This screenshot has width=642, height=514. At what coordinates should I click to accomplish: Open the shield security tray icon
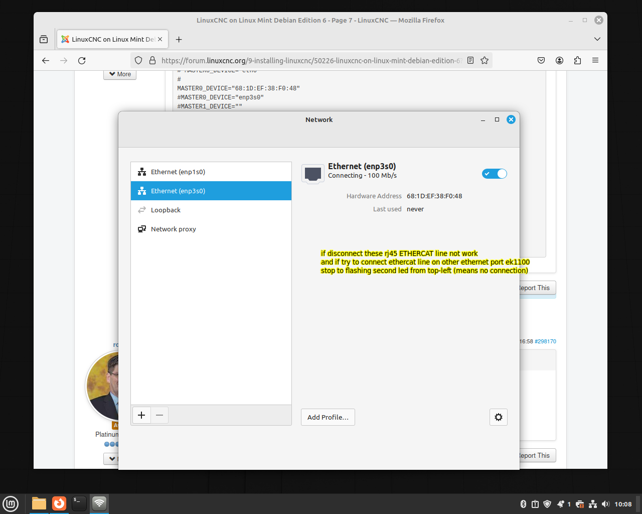pyautogui.click(x=547, y=504)
